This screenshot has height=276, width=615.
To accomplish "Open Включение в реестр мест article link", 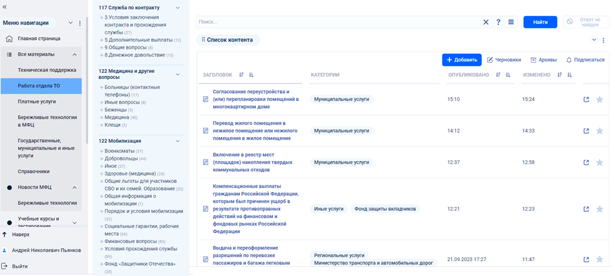I will [x=253, y=162].
